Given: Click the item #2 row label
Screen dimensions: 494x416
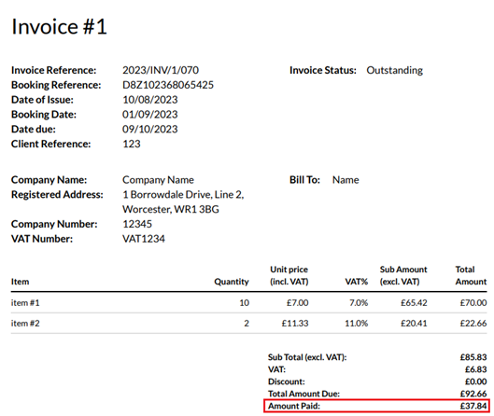Looking at the screenshot, I should point(25,323).
